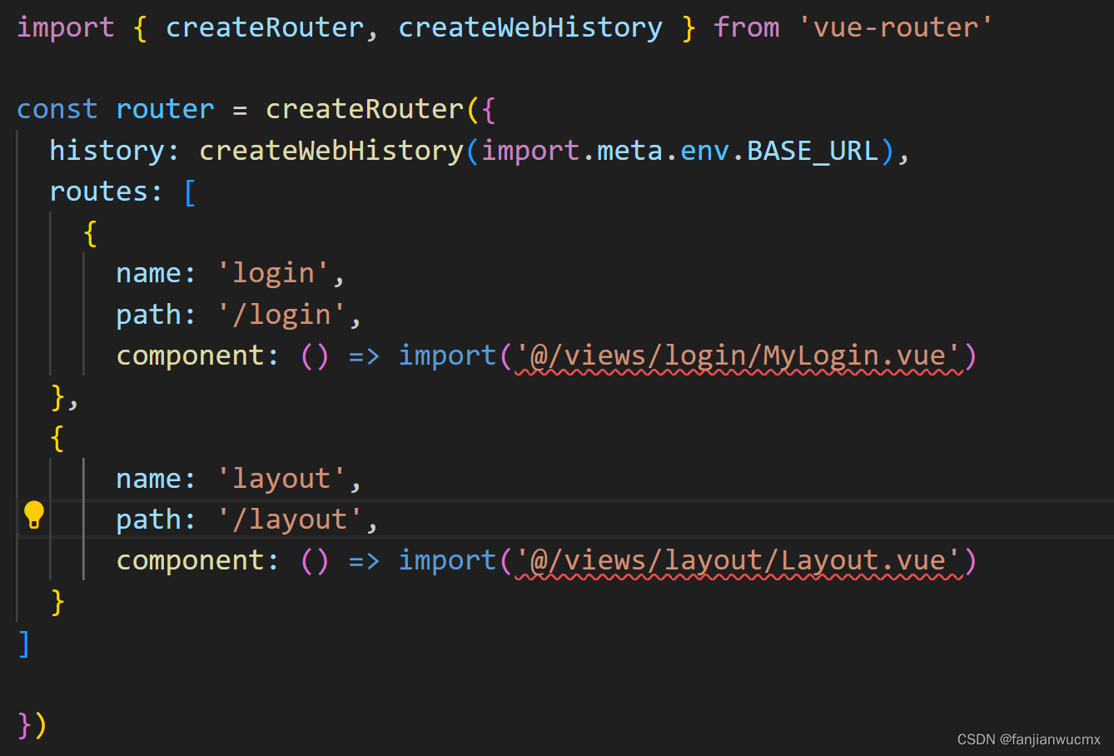Click the 'history' property key
1114x756 pixels.
[x=107, y=151]
